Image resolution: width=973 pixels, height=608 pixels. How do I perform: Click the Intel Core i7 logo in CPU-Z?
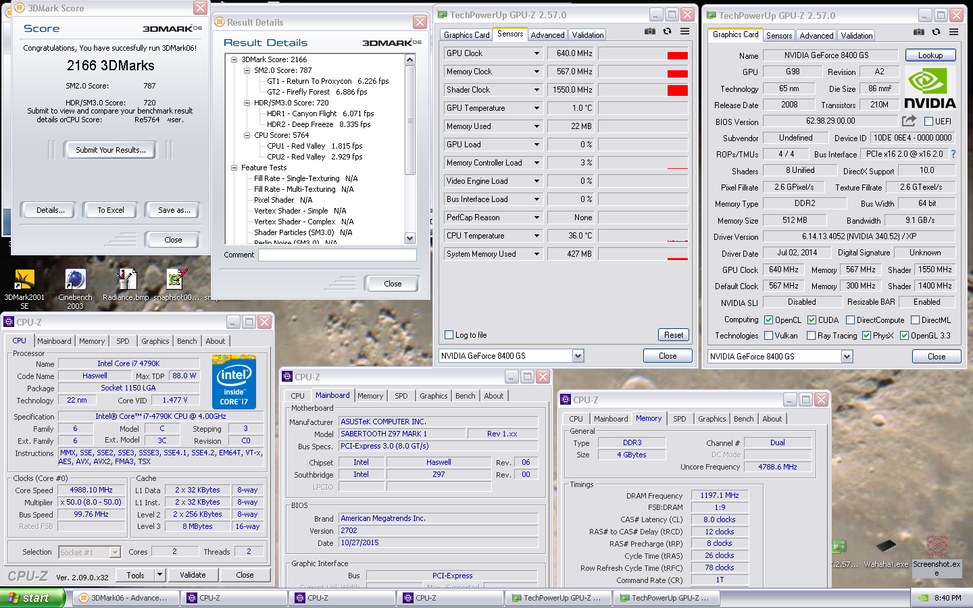click(234, 381)
